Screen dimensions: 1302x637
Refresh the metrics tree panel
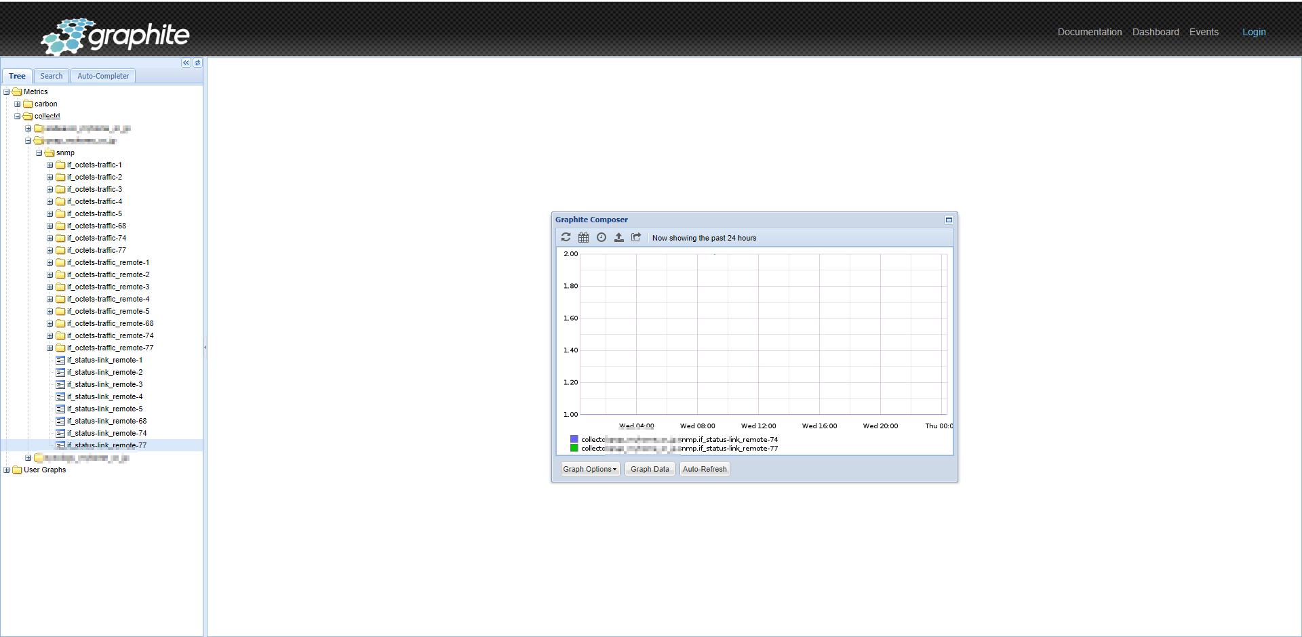pos(197,63)
